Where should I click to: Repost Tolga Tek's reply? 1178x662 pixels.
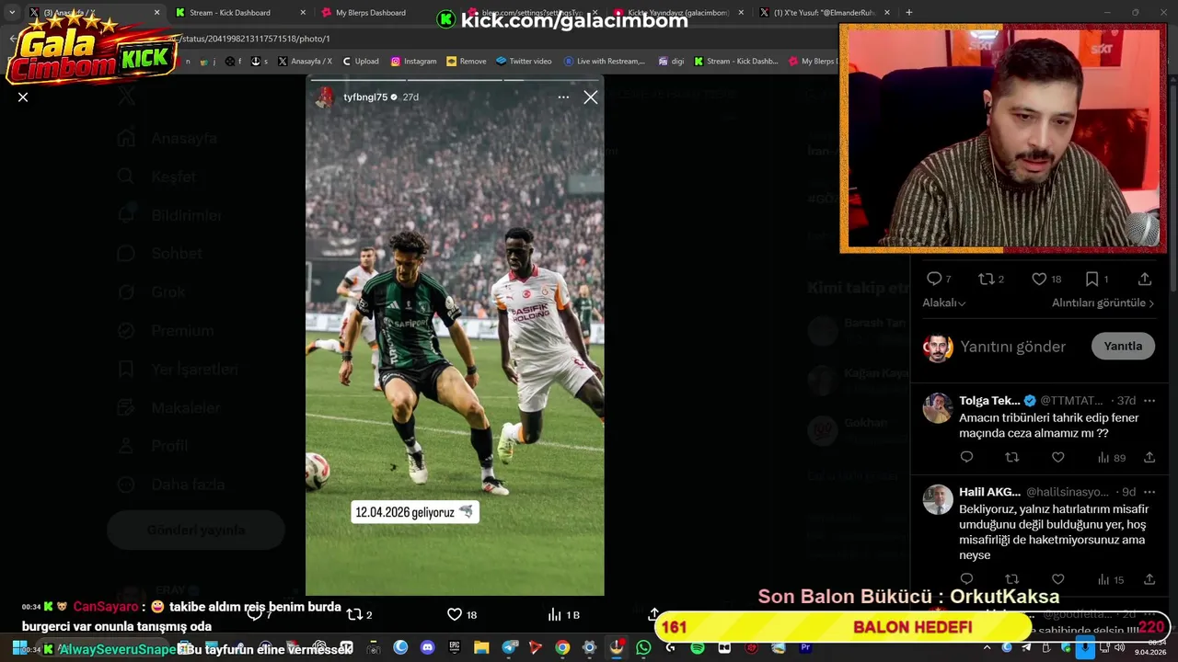pyautogui.click(x=1012, y=457)
